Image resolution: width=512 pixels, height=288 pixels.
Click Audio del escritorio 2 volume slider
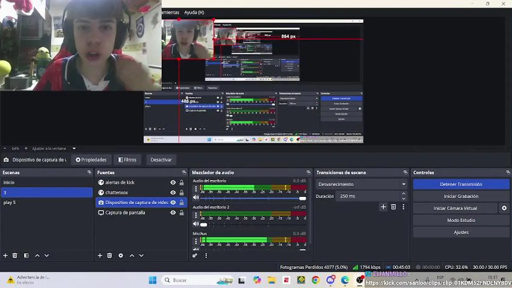(x=254, y=224)
